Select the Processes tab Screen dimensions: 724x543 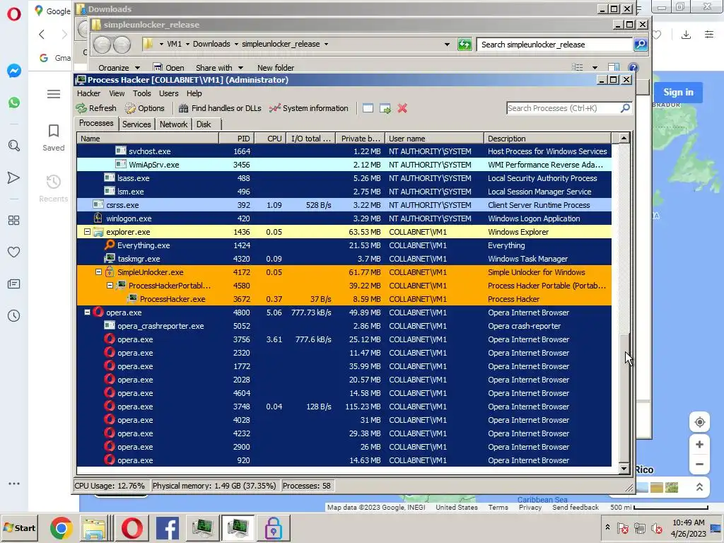[96, 123]
